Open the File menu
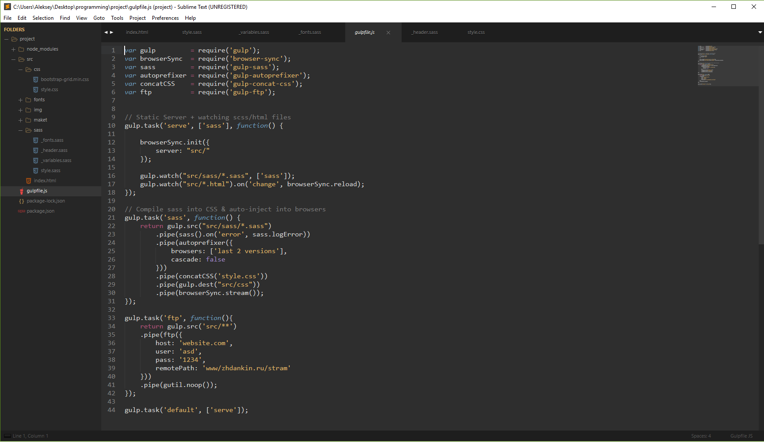 tap(7, 18)
